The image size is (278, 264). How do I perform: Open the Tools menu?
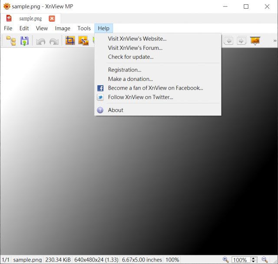coord(84,28)
